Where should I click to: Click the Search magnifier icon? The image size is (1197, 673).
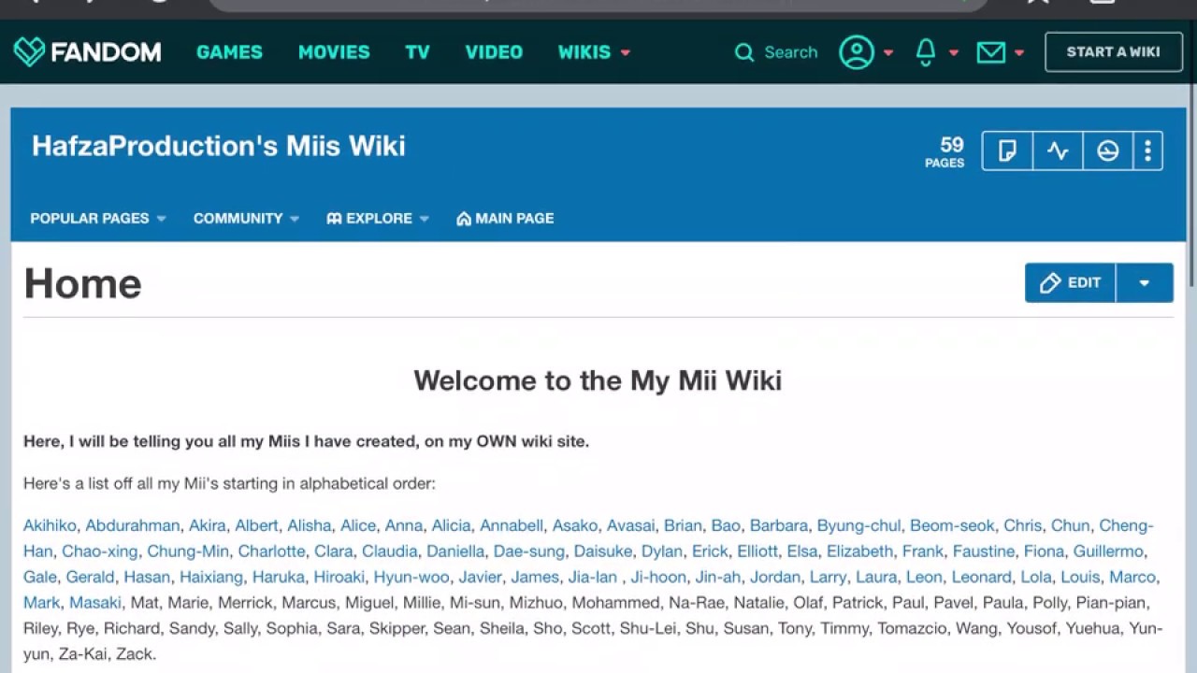tap(744, 52)
